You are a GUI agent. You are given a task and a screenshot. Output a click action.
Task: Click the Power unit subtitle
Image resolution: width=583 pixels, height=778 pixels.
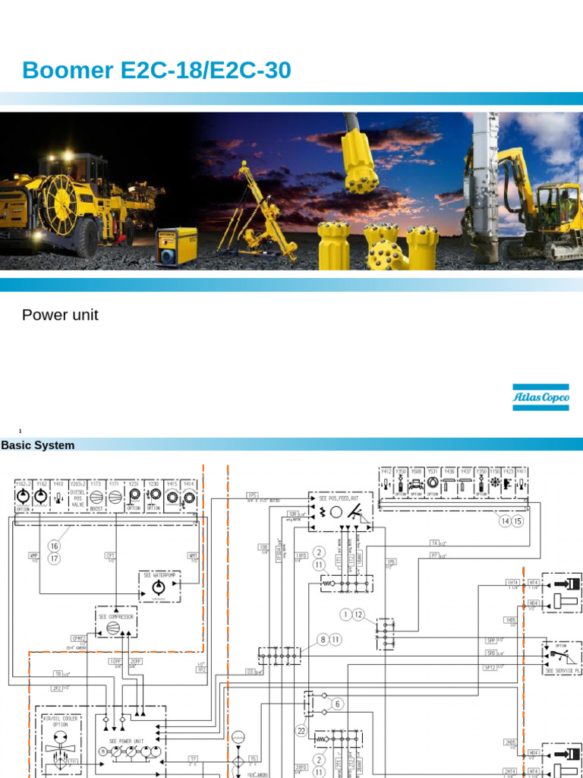[x=60, y=315]
